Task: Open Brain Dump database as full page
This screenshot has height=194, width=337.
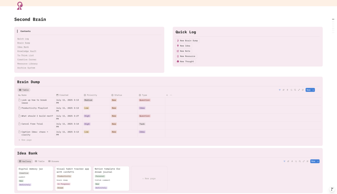Action: coord(299,90)
